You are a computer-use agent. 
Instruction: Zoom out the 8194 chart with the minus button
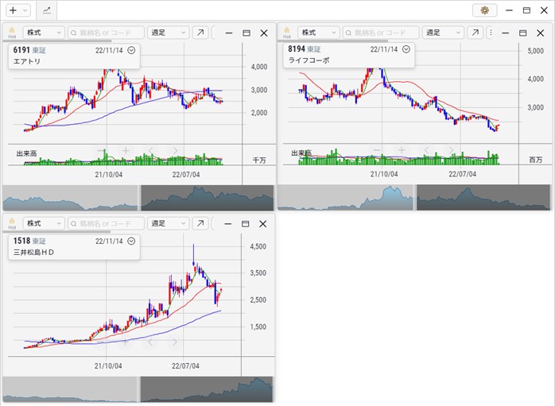(x=377, y=150)
